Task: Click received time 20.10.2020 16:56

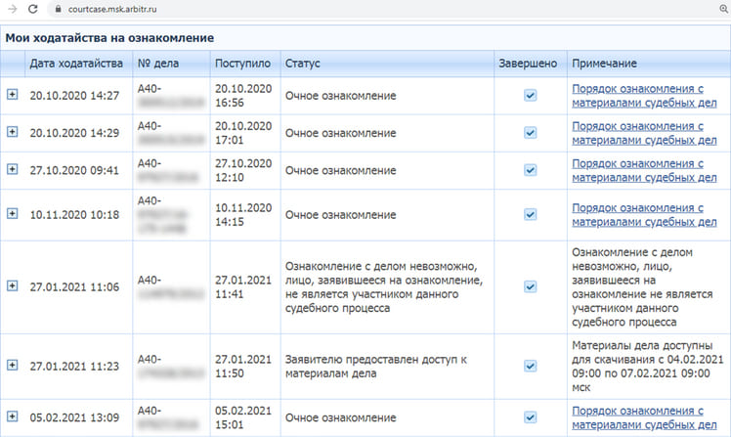Action: pyautogui.click(x=243, y=96)
